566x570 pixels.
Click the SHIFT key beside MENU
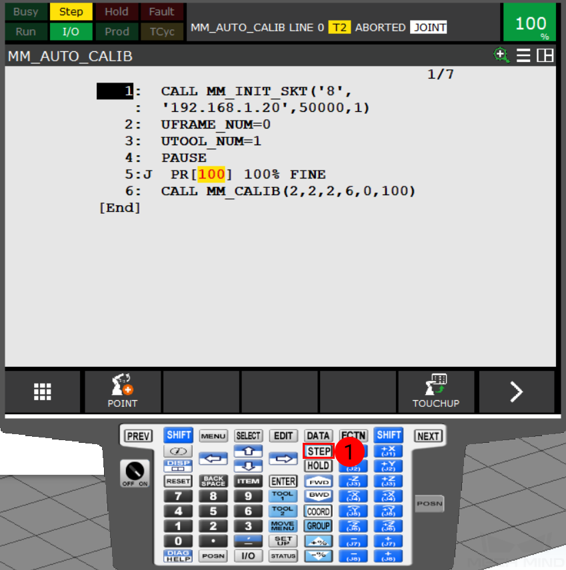[179, 435]
